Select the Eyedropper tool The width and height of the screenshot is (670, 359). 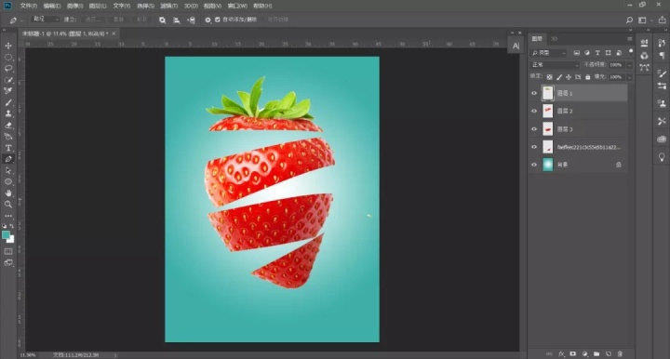click(x=8, y=91)
